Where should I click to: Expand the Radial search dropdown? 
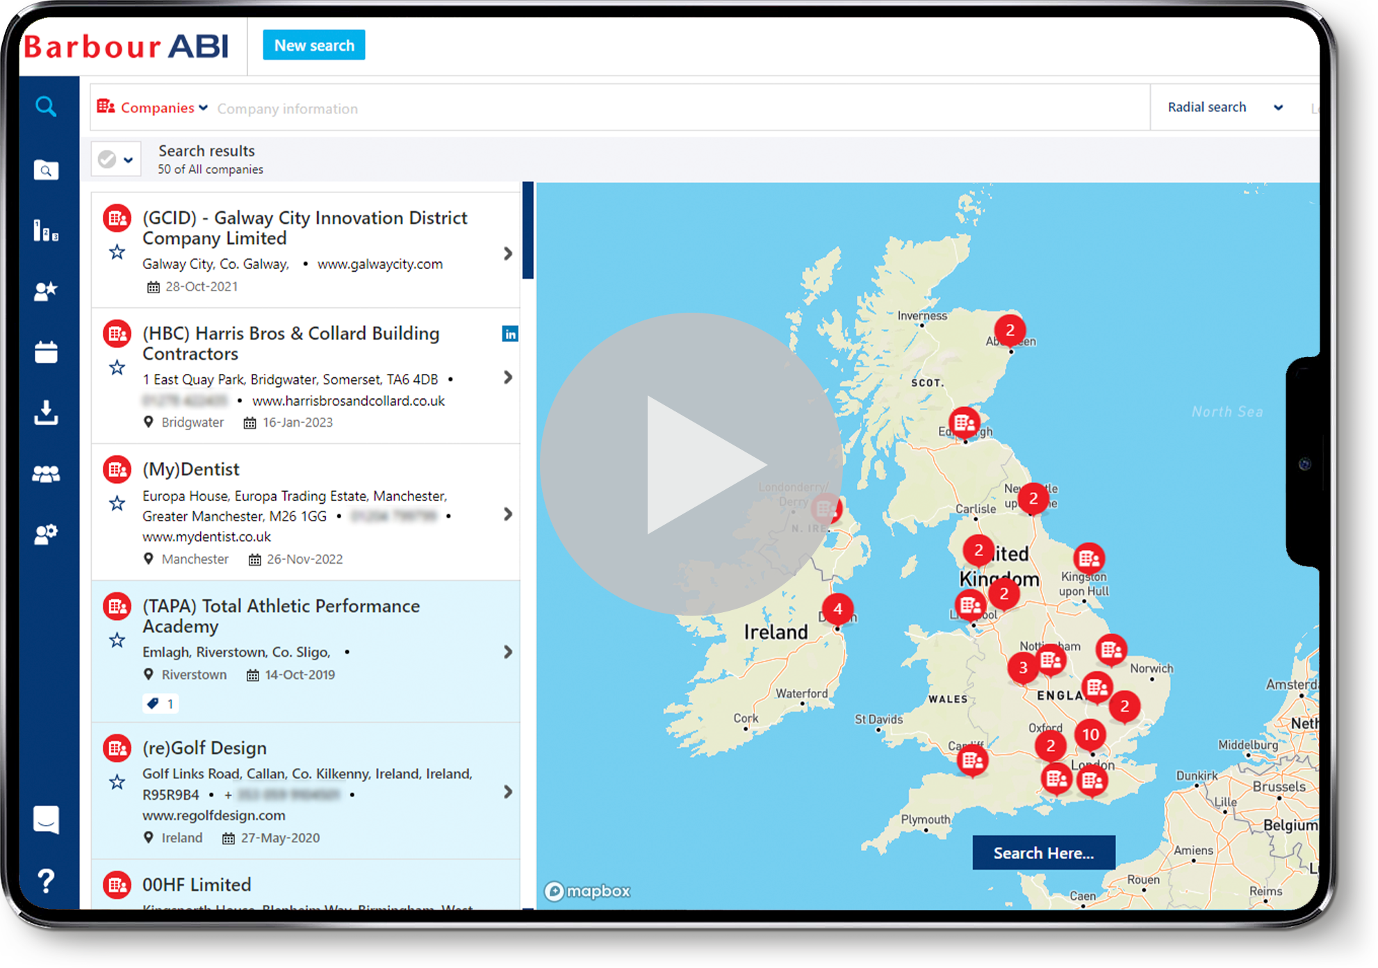point(1224,108)
